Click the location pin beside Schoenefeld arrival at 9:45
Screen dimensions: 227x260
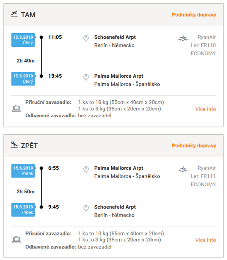[86, 208]
